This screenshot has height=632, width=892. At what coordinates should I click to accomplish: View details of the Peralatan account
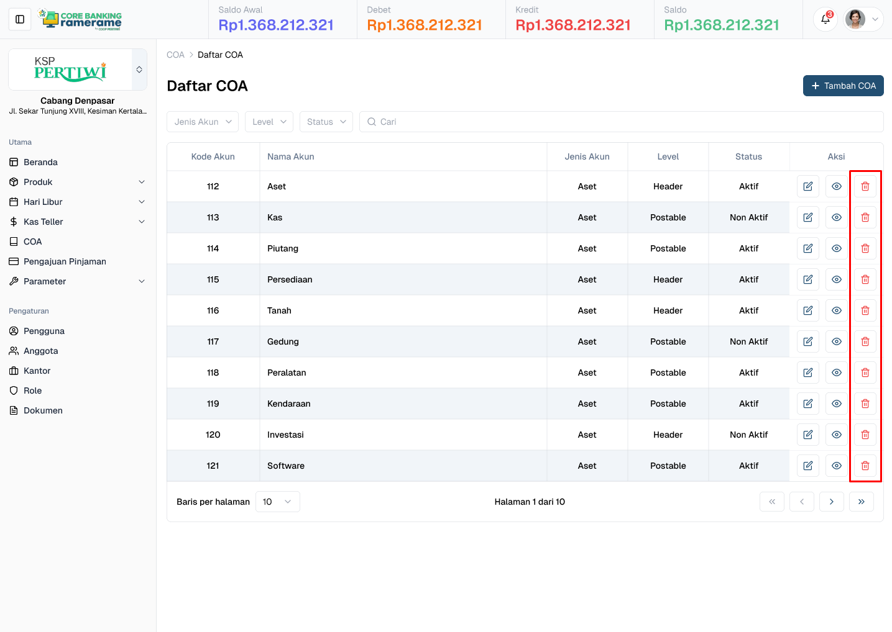[836, 372]
